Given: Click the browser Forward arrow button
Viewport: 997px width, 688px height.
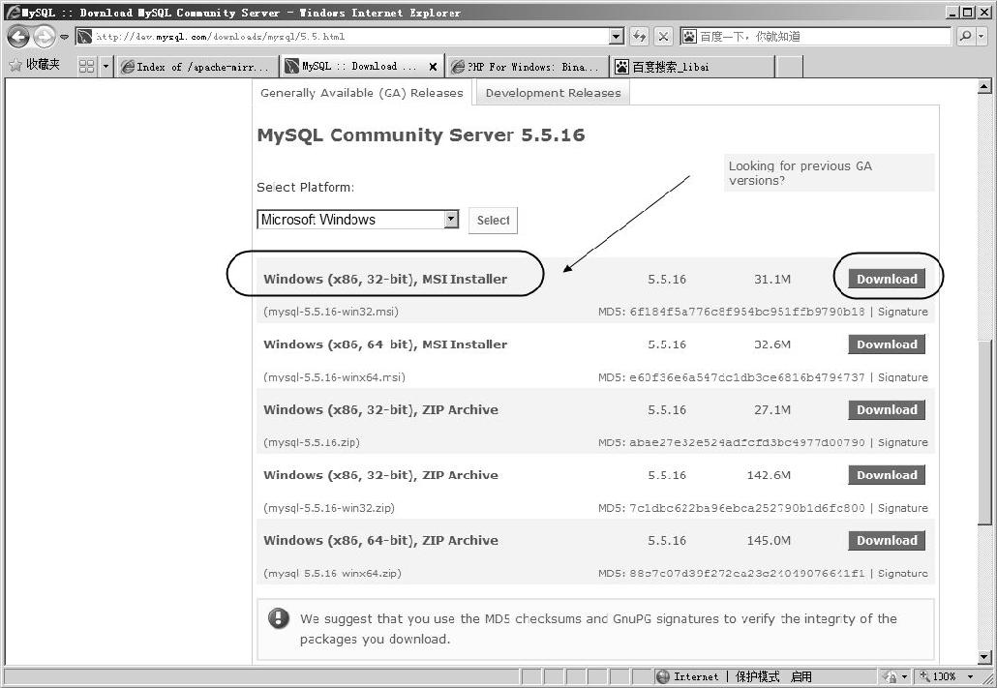Looking at the screenshot, I should pyautogui.click(x=44, y=37).
